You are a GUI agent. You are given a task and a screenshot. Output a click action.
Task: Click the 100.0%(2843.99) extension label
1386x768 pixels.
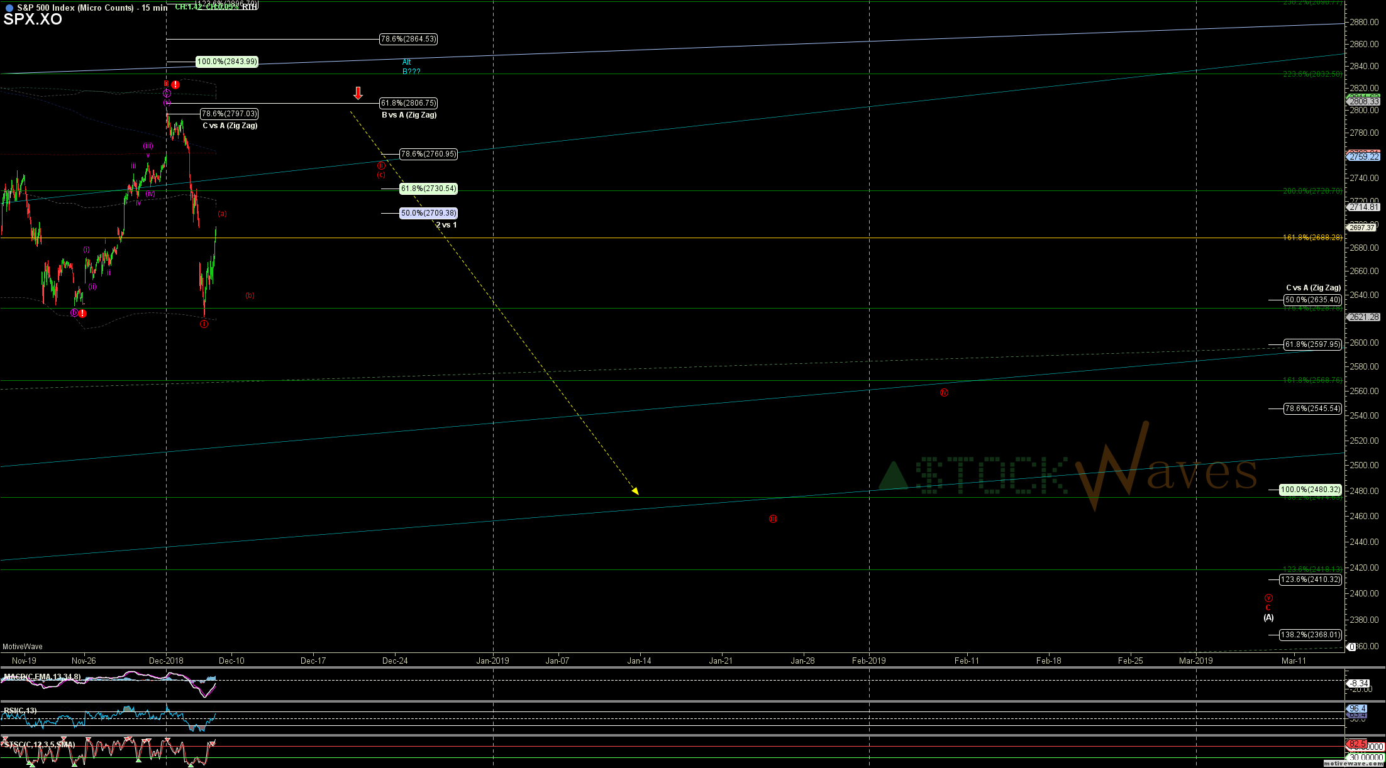coord(226,62)
